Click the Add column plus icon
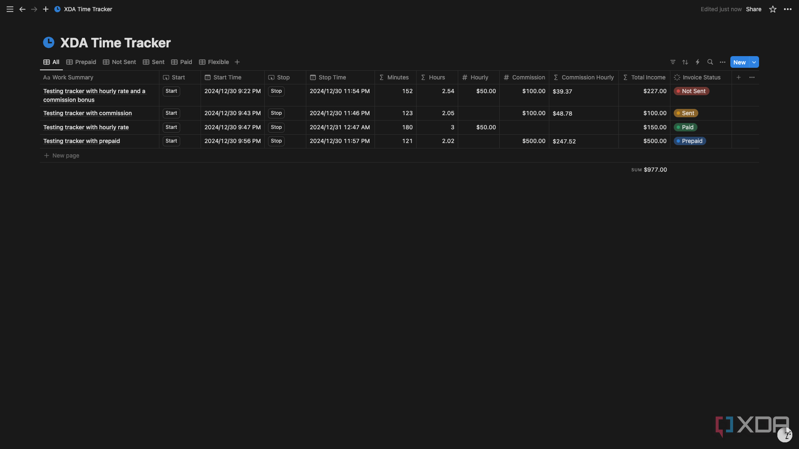This screenshot has width=799, height=449. tap(739, 77)
